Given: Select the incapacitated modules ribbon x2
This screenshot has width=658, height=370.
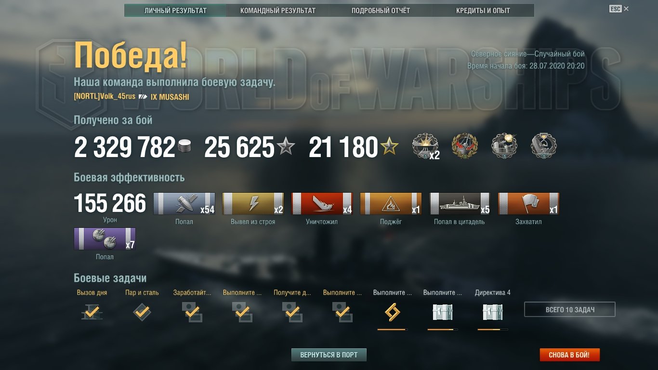Looking at the screenshot, I should tap(253, 203).
